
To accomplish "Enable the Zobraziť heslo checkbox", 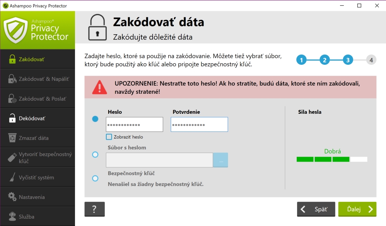I will click(109, 137).
